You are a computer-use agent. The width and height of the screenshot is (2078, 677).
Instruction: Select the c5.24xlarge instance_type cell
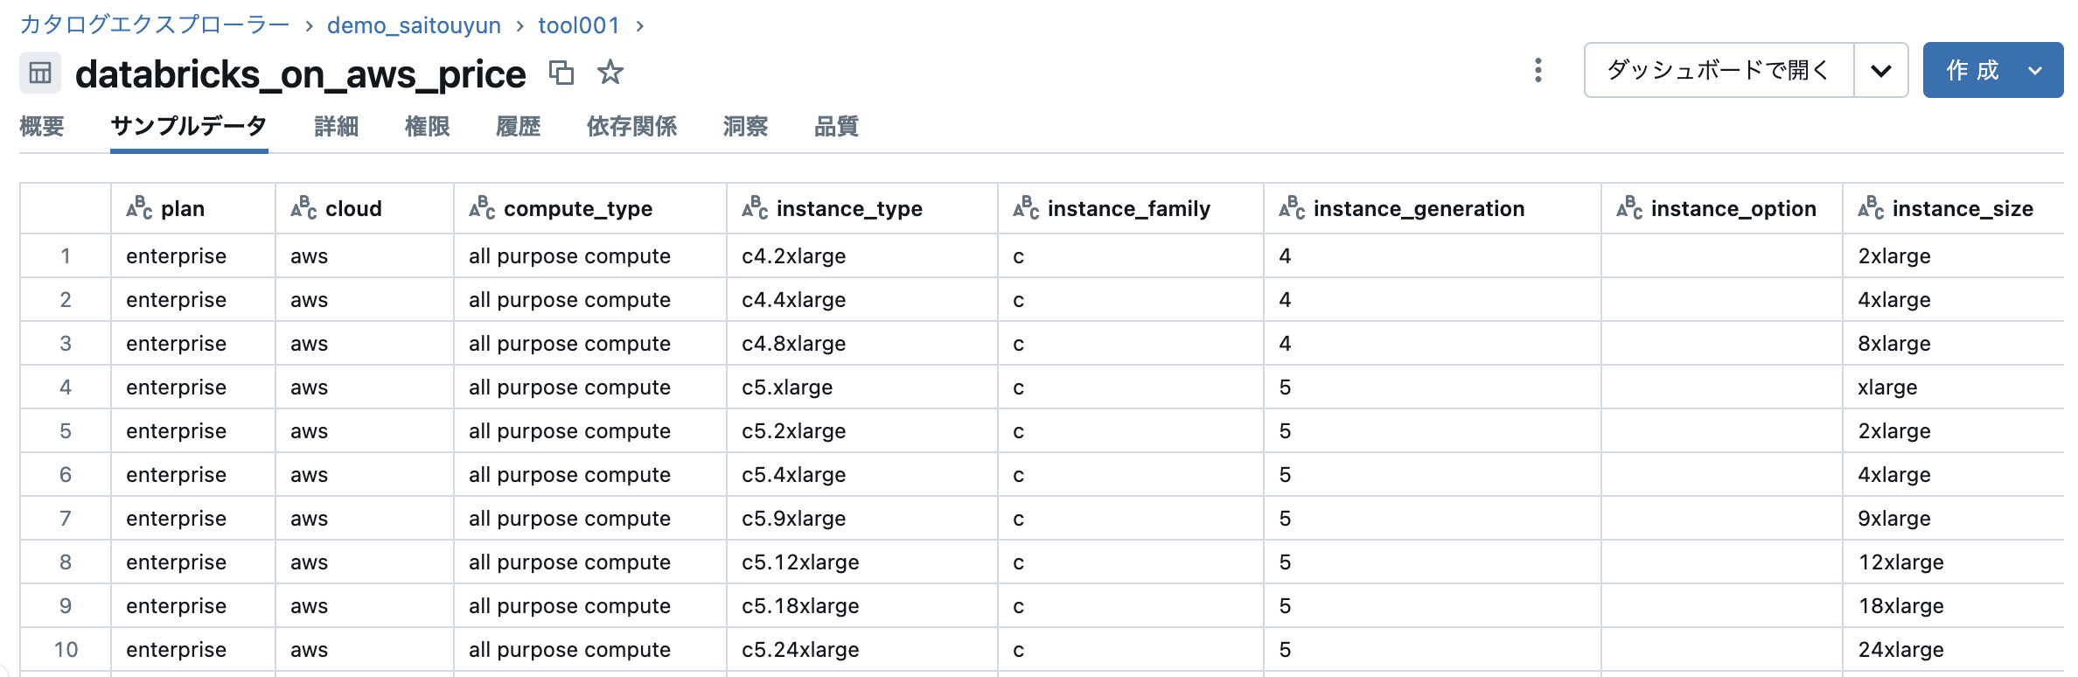(800, 650)
